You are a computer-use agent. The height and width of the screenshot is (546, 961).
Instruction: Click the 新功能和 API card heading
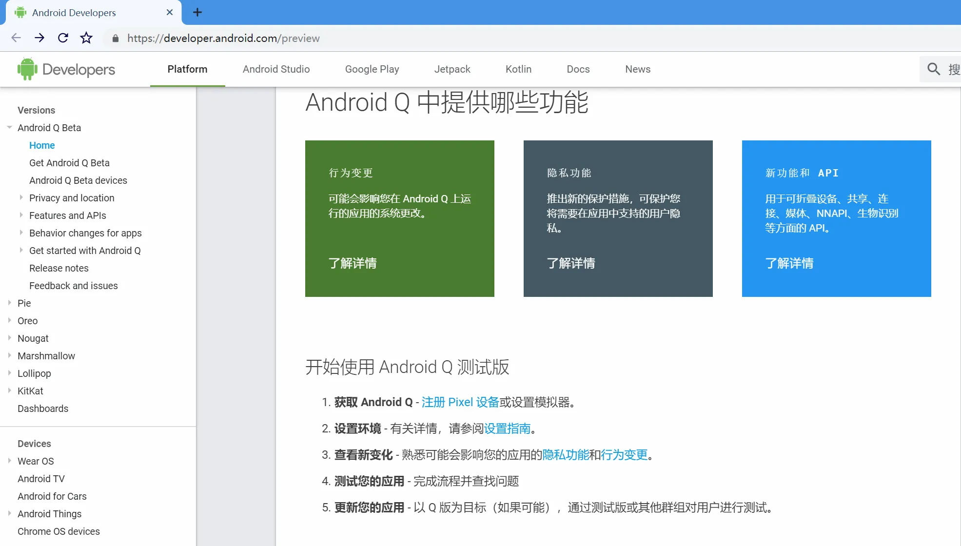[x=802, y=173]
